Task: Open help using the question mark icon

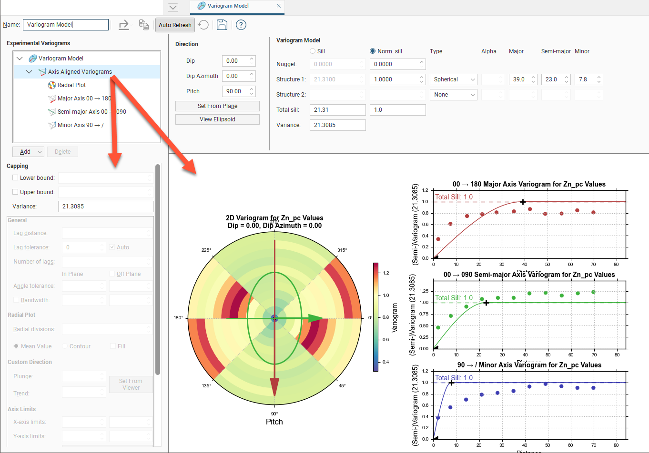Action: [241, 25]
